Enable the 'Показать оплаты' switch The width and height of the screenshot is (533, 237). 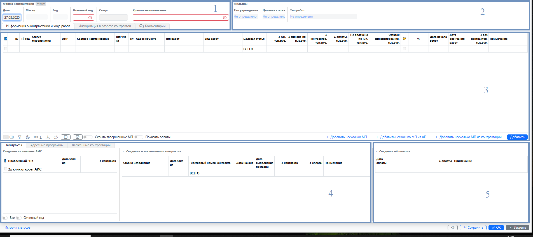tap(139, 137)
